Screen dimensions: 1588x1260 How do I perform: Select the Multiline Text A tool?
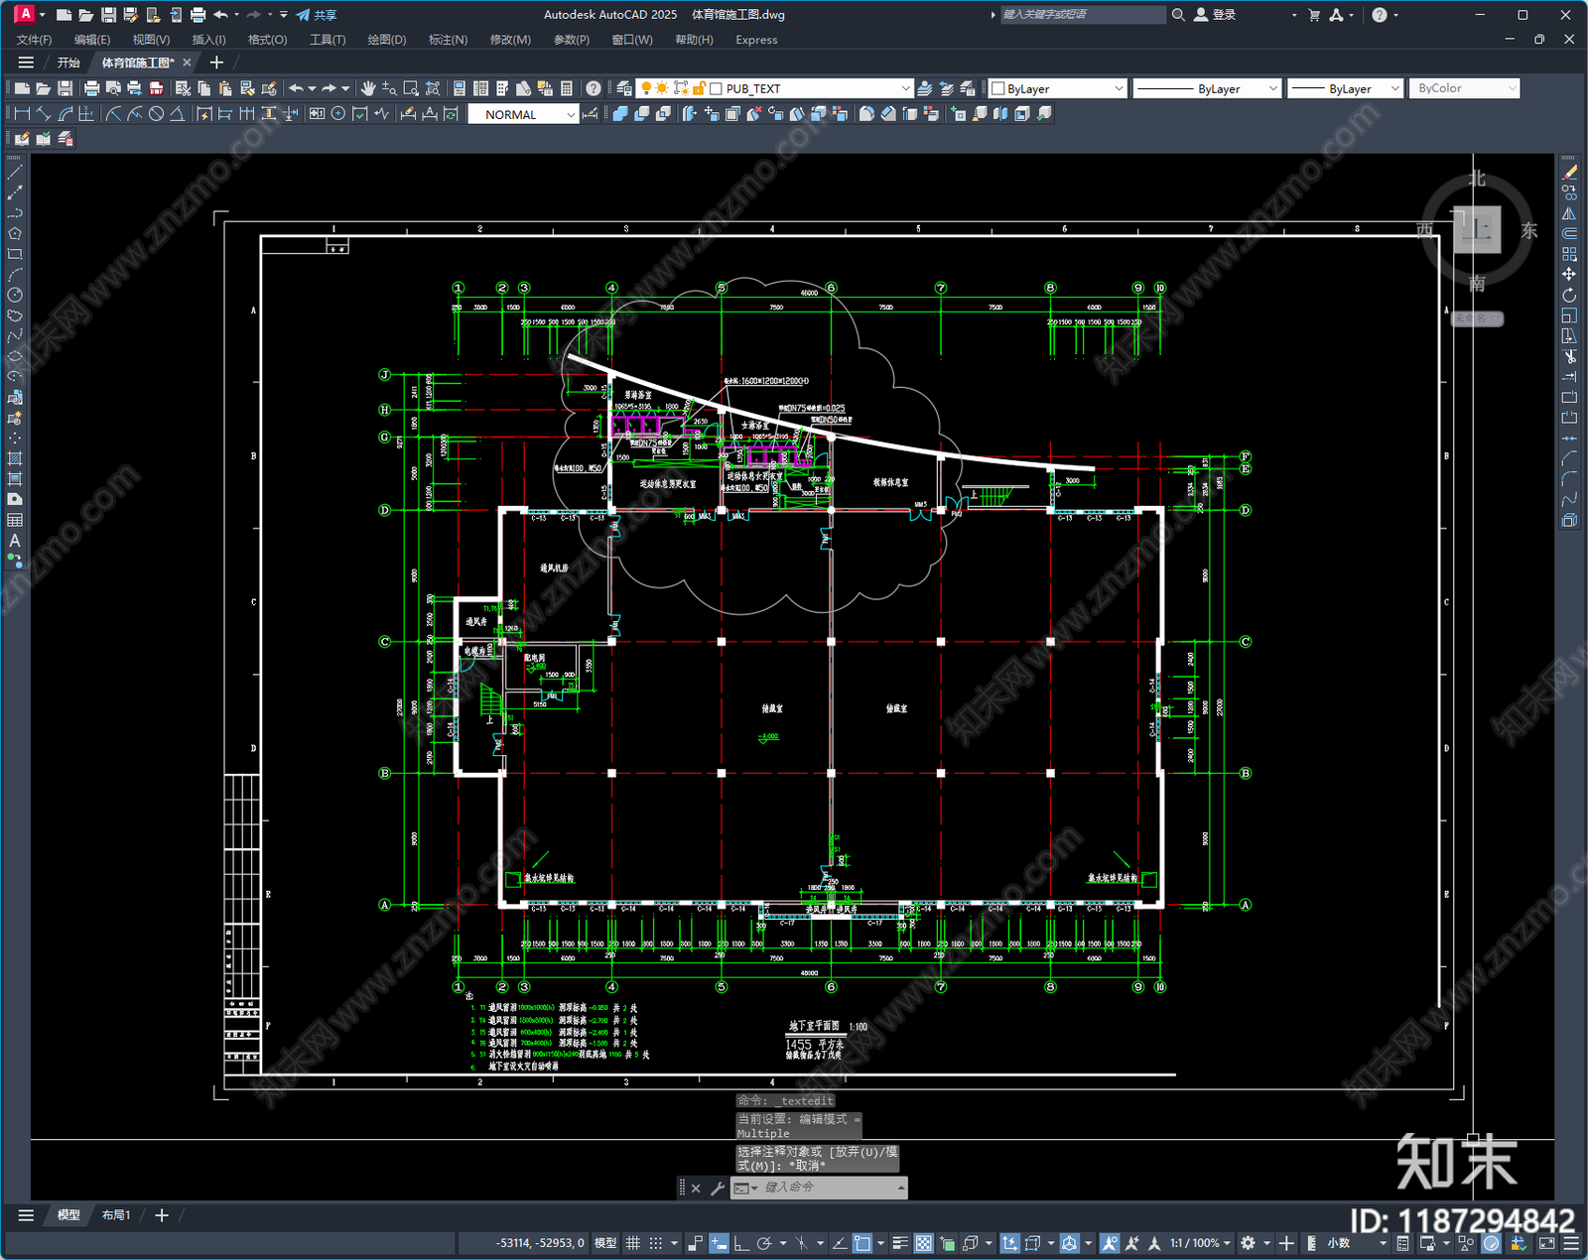pyautogui.click(x=15, y=541)
